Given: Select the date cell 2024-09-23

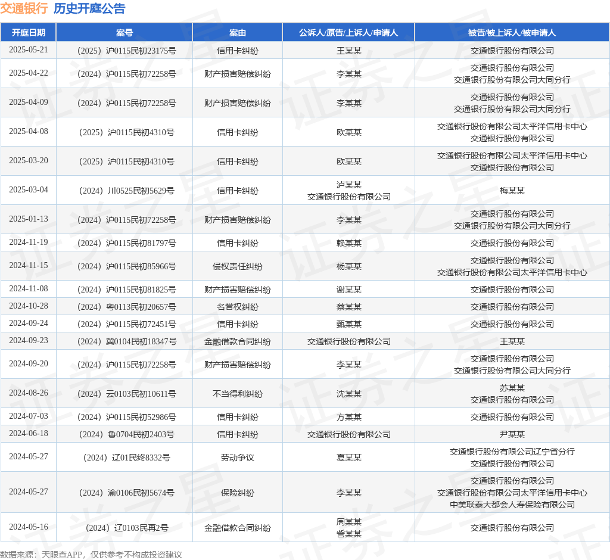Looking at the screenshot, I should click(x=29, y=341).
